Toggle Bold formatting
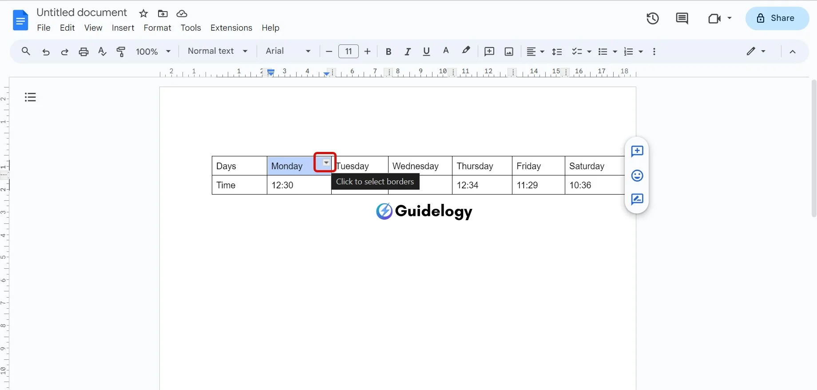 (x=389, y=52)
